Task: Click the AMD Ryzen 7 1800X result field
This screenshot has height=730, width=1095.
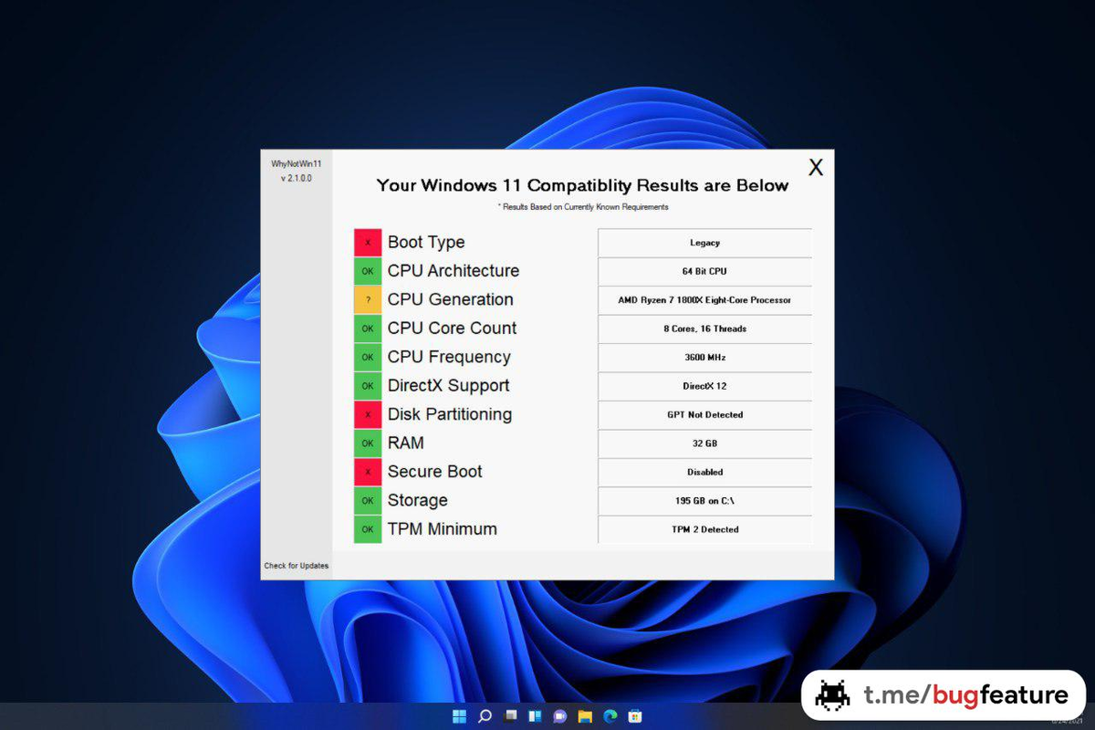Action: (x=704, y=300)
